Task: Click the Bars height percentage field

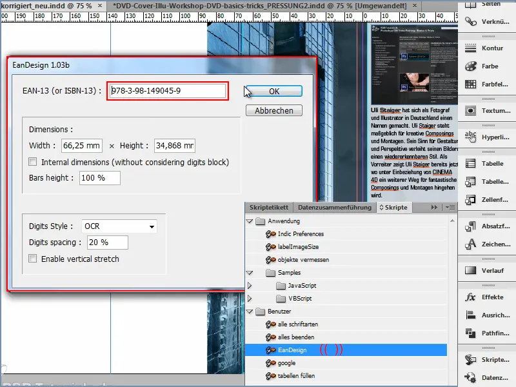Action: [100, 178]
